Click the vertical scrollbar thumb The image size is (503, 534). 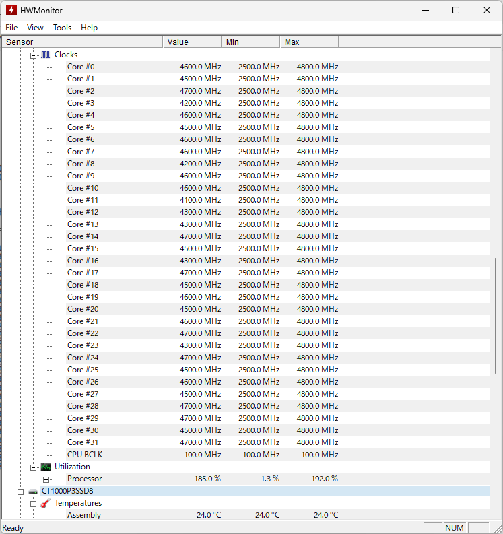(x=496, y=315)
